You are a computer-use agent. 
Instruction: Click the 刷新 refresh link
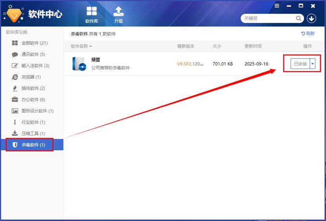coord(308,34)
